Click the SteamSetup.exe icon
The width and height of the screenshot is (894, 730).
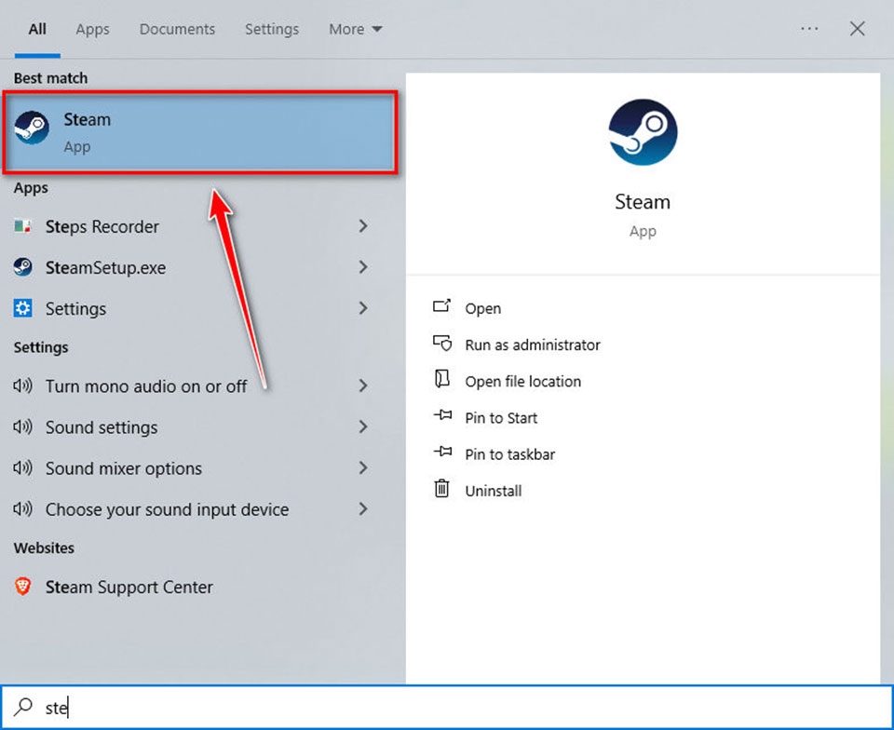[x=22, y=267]
